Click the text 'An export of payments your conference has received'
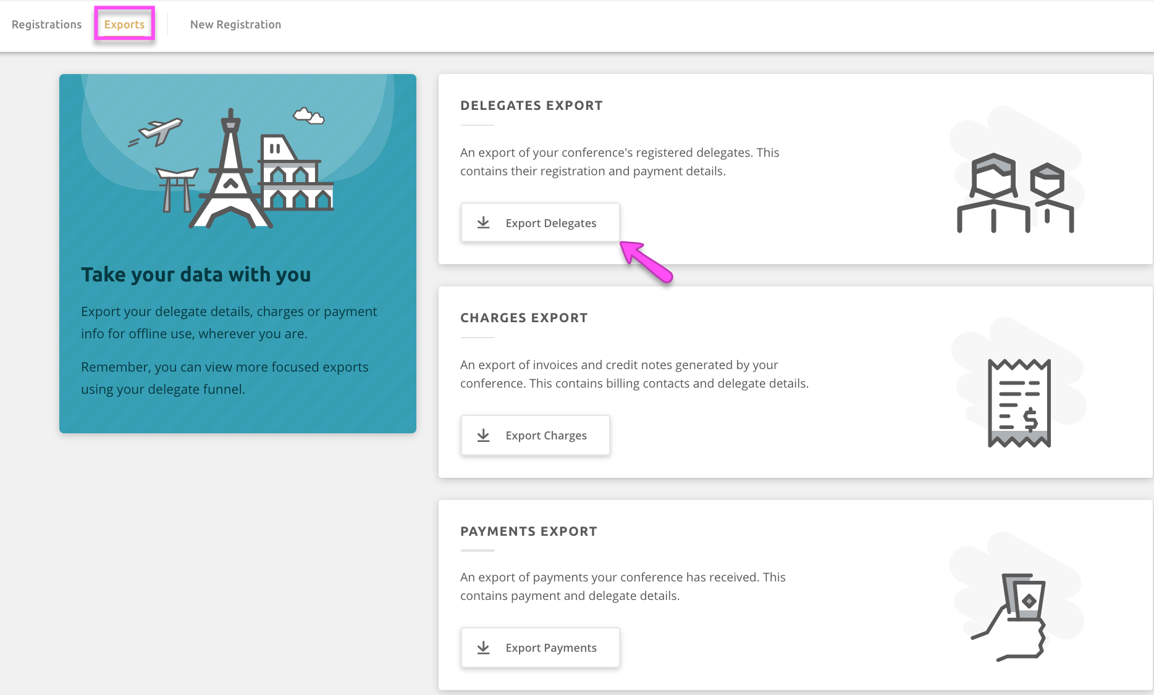This screenshot has width=1154, height=695. [610, 577]
